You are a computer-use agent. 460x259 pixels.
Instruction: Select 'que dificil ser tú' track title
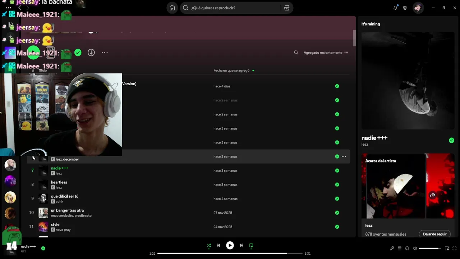65,196
